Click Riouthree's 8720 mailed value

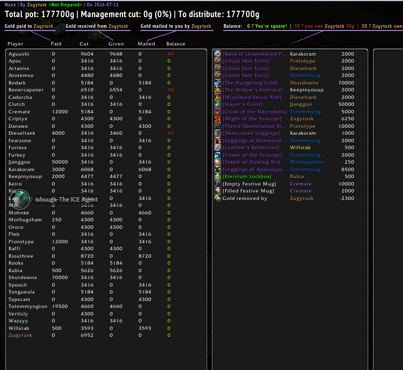145,256
